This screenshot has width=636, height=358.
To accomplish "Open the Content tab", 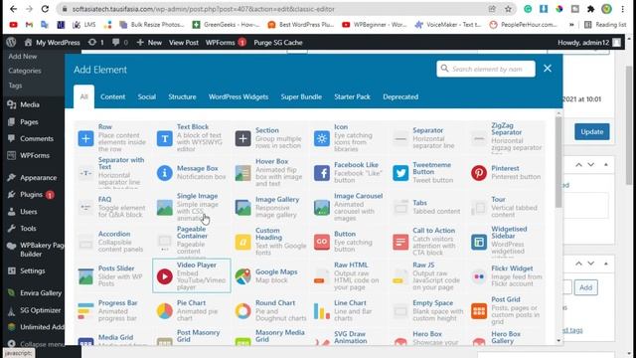I will point(112,96).
